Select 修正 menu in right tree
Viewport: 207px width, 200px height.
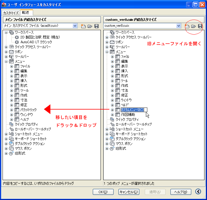coord(124,95)
